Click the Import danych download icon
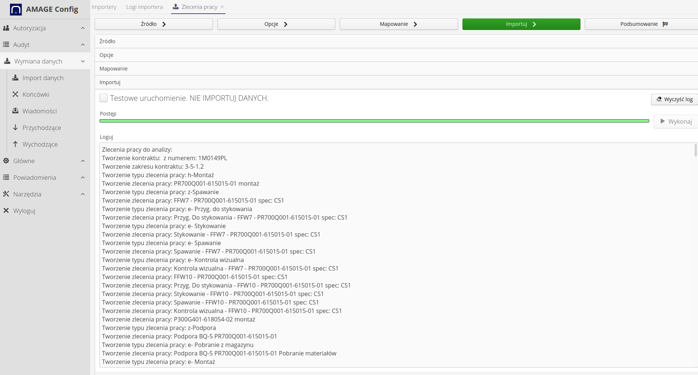The image size is (698, 375). [x=15, y=78]
